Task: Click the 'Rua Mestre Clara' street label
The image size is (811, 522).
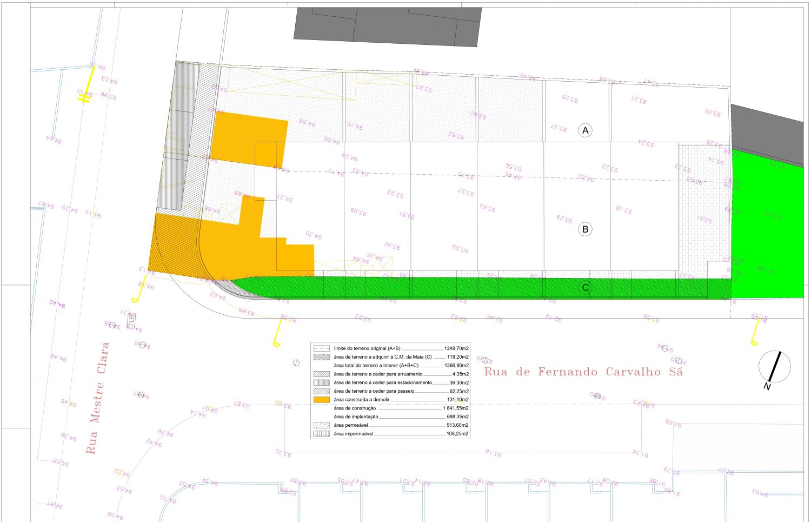Action: [x=98, y=398]
